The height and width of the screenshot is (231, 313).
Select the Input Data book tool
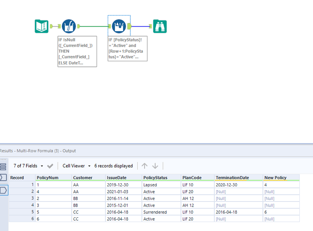click(x=42, y=26)
